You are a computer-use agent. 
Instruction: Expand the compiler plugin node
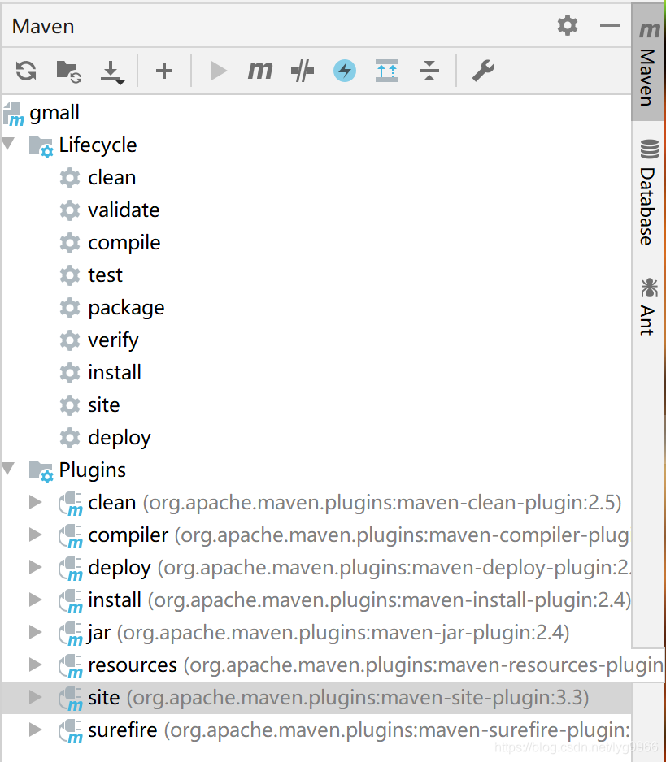[x=35, y=535]
